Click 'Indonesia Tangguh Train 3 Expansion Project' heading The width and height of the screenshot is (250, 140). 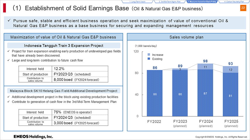[x=64, y=45]
